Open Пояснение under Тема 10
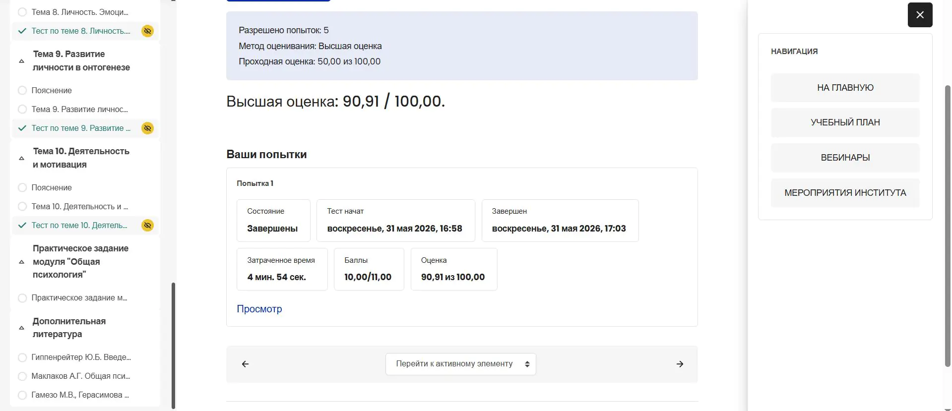Viewport: 952px width, 411px height. point(52,187)
